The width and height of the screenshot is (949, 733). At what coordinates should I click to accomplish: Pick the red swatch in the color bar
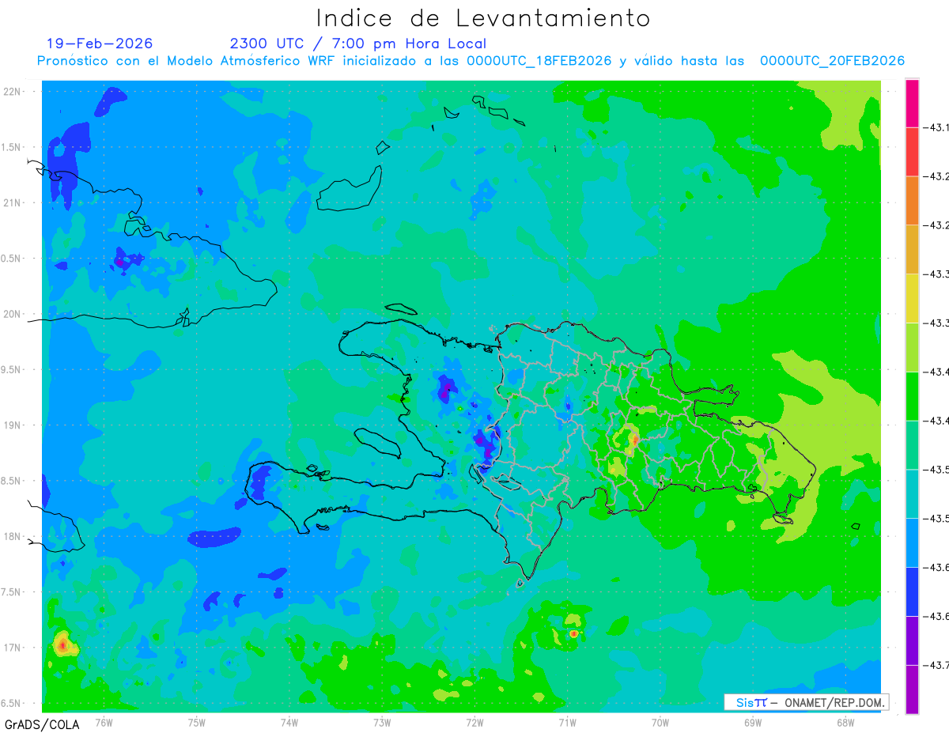(x=912, y=151)
